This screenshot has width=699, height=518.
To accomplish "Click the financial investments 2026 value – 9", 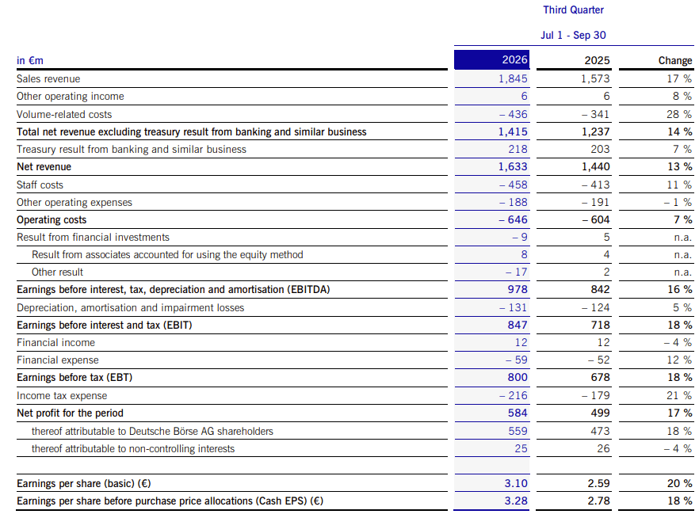I will coord(520,237).
